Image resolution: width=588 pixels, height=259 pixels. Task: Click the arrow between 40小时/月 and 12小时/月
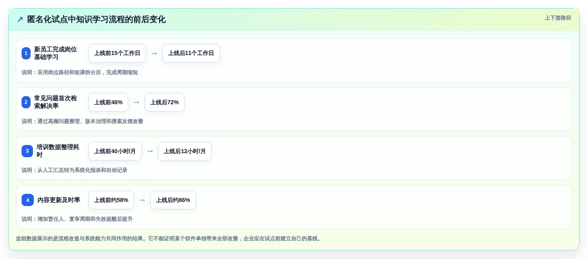pos(150,151)
